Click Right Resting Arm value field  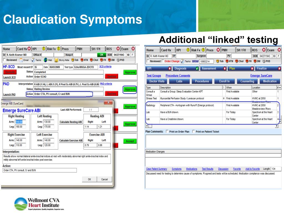(x=21, y=122)
